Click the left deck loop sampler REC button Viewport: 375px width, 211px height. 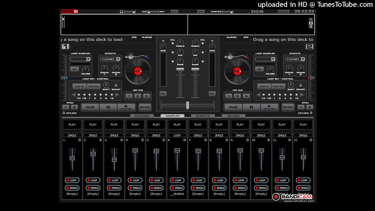pyautogui.click(x=74, y=69)
